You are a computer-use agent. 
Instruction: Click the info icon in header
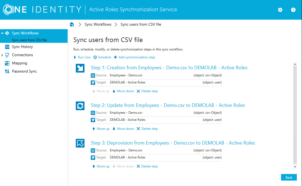click(293, 10)
